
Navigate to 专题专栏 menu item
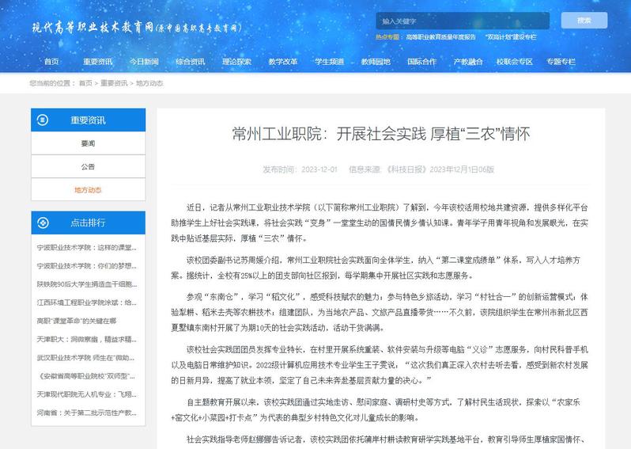point(560,61)
